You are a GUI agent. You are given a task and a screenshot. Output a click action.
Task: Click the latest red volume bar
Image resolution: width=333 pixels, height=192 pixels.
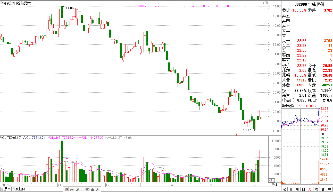(x=260, y=166)
